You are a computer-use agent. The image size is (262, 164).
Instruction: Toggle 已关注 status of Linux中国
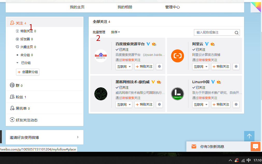[x=199, y=88]
